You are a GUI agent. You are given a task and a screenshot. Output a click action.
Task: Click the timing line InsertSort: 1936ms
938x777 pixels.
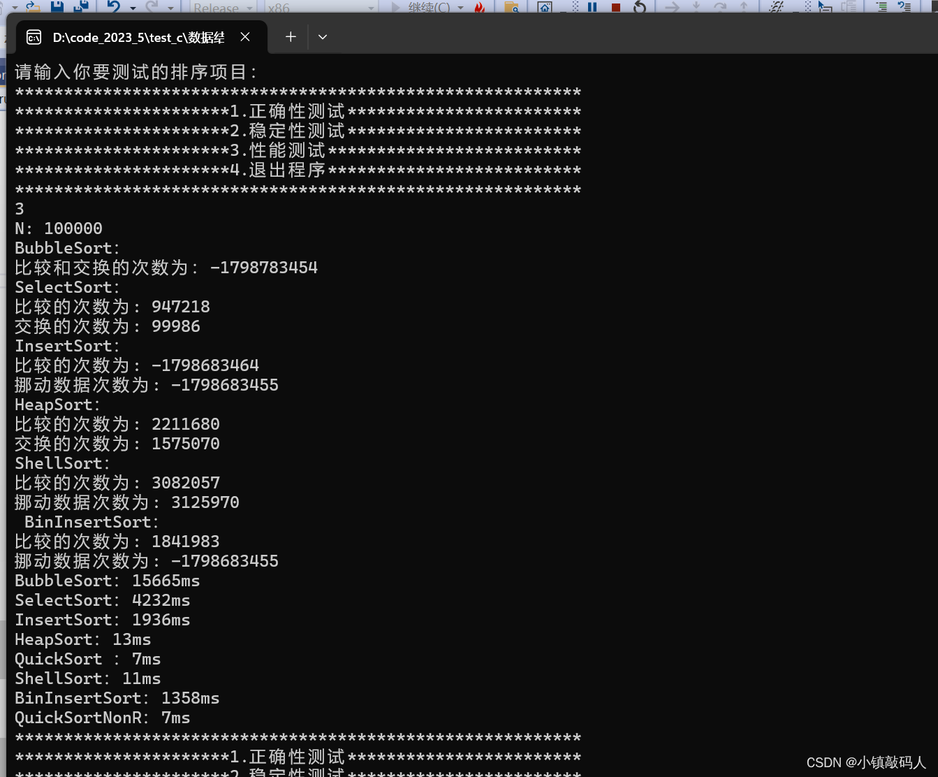point(103,620)
